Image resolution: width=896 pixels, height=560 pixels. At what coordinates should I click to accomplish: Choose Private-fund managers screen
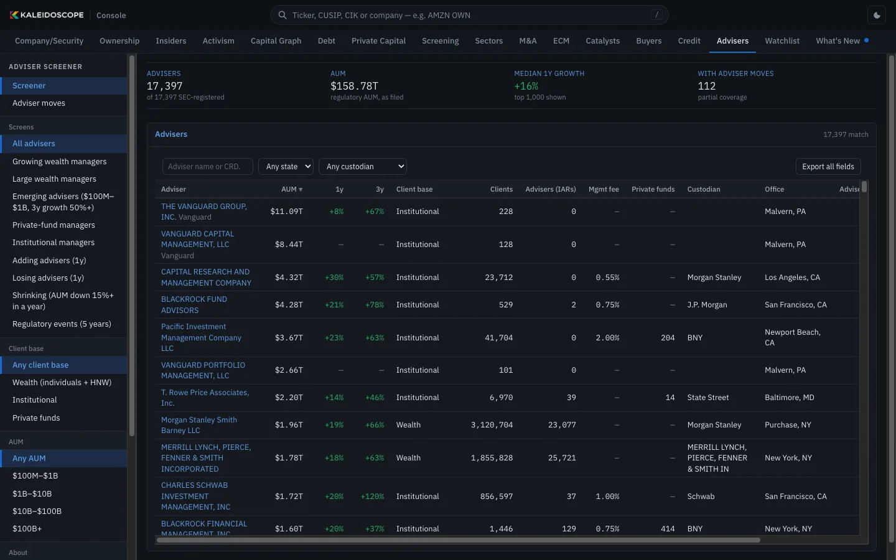tap(63, 225)
